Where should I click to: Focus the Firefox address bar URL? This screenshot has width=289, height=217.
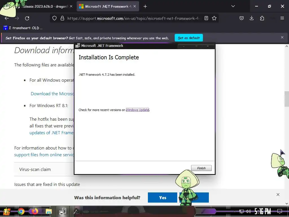pos(133,18)
